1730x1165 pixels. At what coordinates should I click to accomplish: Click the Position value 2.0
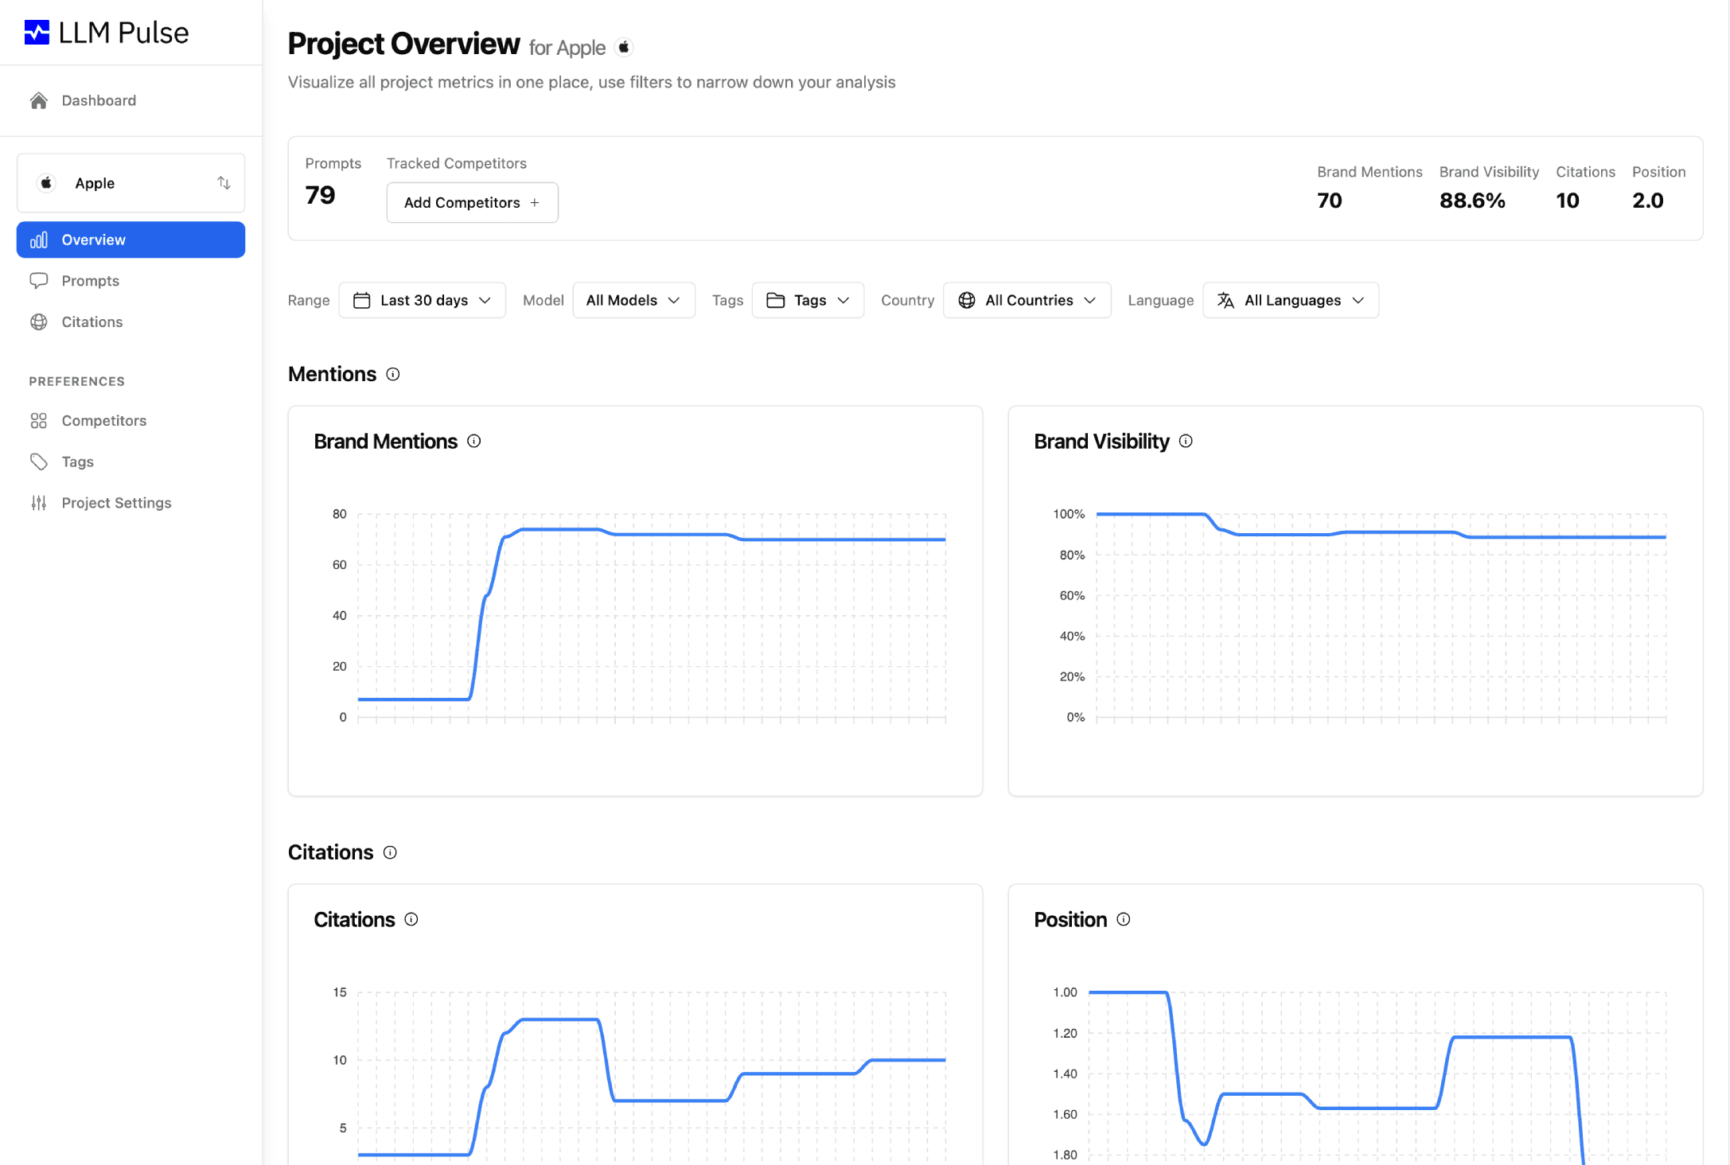pos(1647,201)
